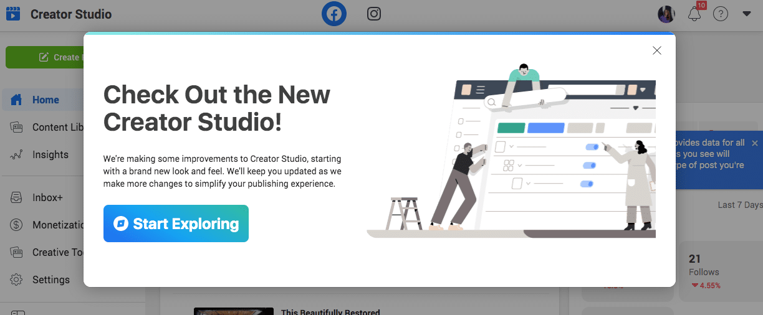The height and width of the screenshot is (315, 763).
Task: Open the 'This Beautifully Restored' post title
Action: point(330,312)
